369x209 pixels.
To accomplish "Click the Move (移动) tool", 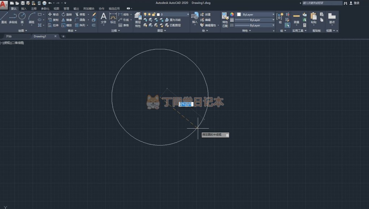I will click(x=53, y=14).
